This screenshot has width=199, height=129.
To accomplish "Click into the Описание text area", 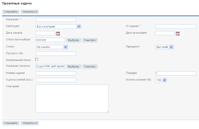I will click(x=72, y=98).
